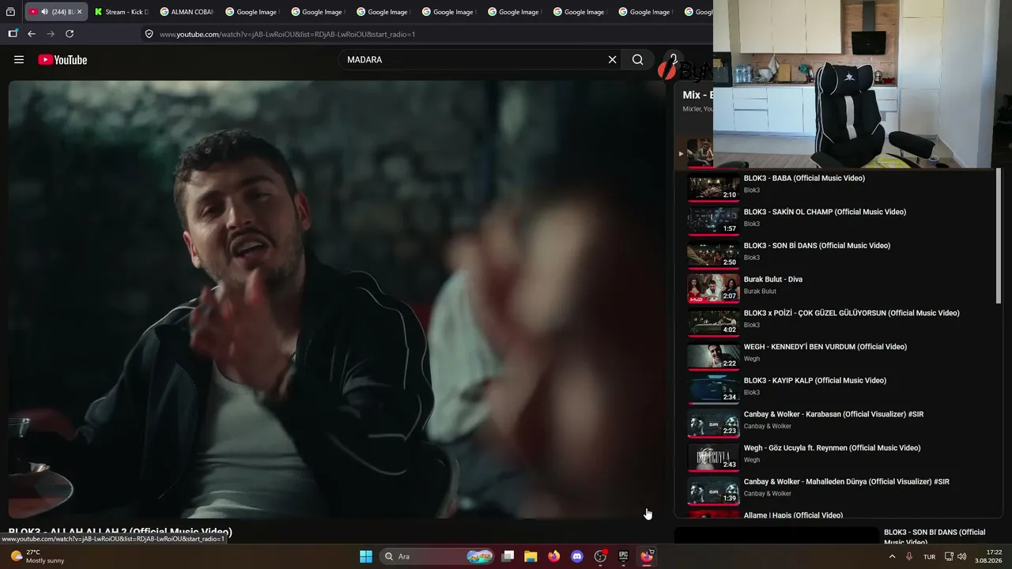This screenshot has width=1012, height=569.
Task: Click the BABA thumbnail with 2:10 duration
Action: pos(713,187)
